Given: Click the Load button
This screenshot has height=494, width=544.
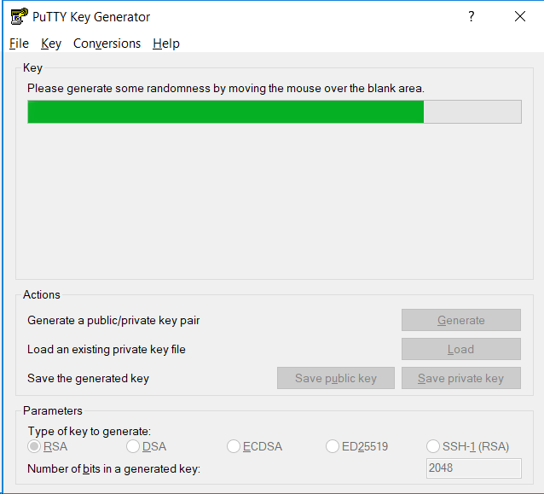Looking at the screenshot, I should click(x=461, y=349).
